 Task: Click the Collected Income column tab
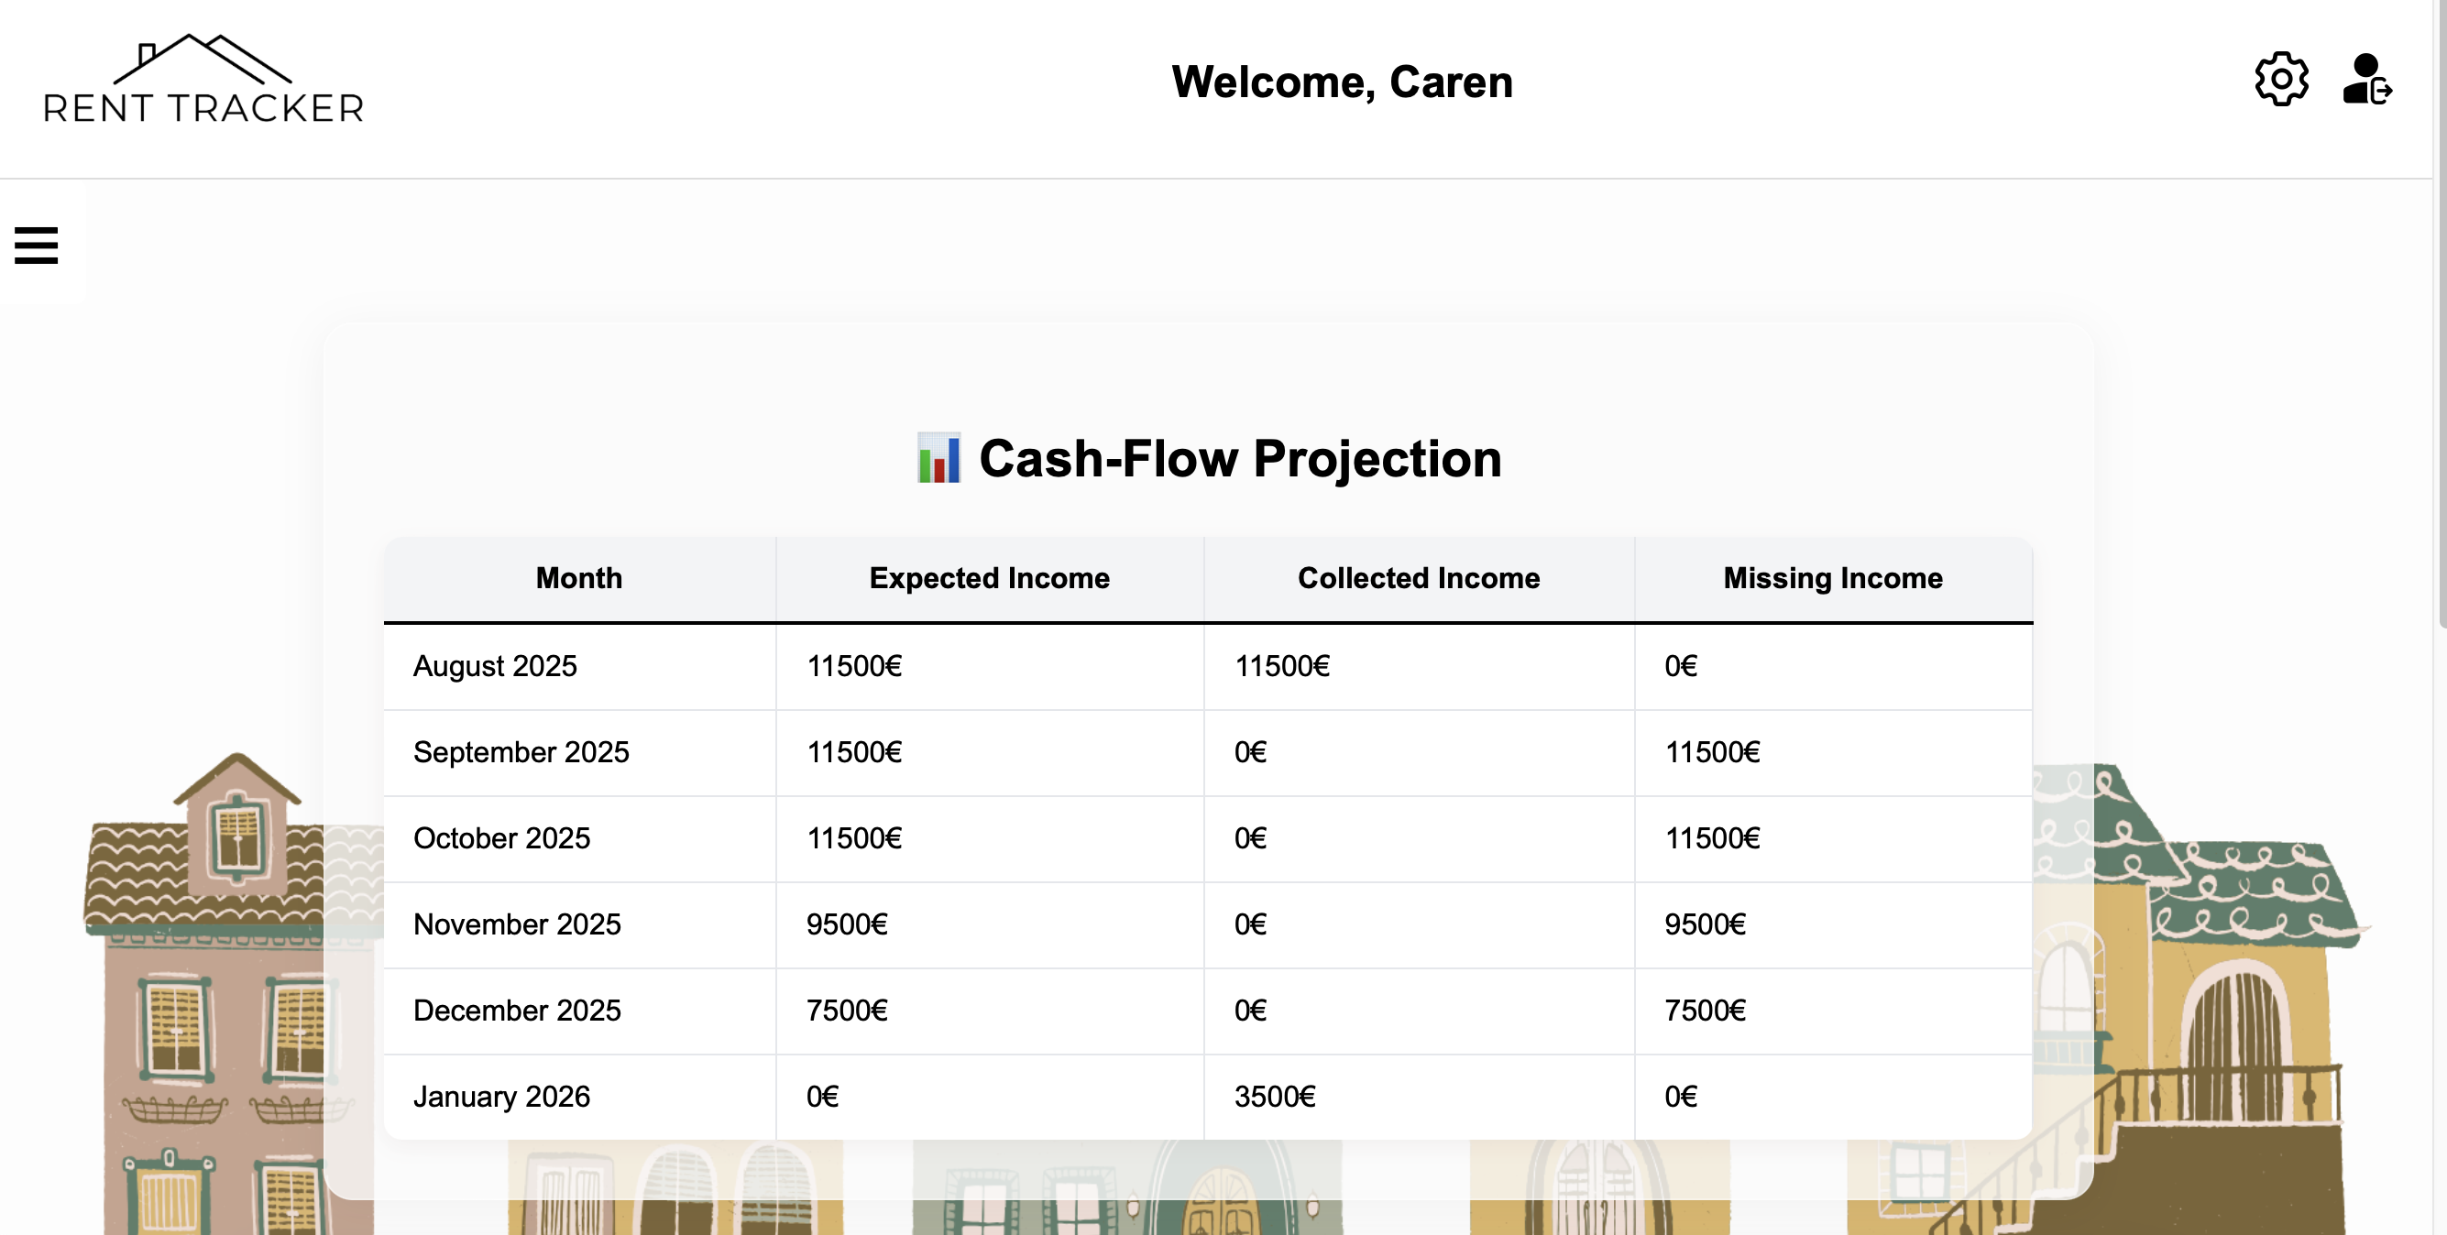coord(1418,577)
